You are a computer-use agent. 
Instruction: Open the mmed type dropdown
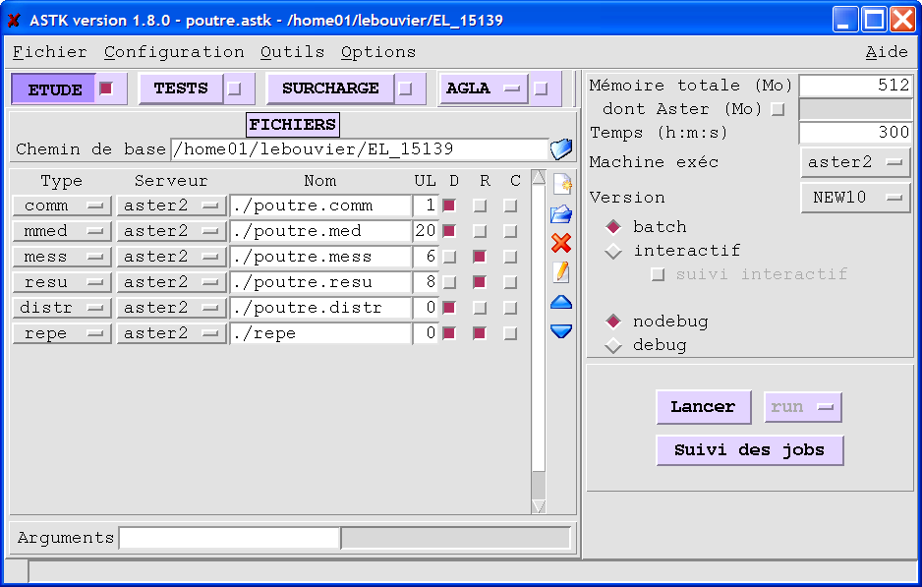pyautogui.click(x=61, y=231)
